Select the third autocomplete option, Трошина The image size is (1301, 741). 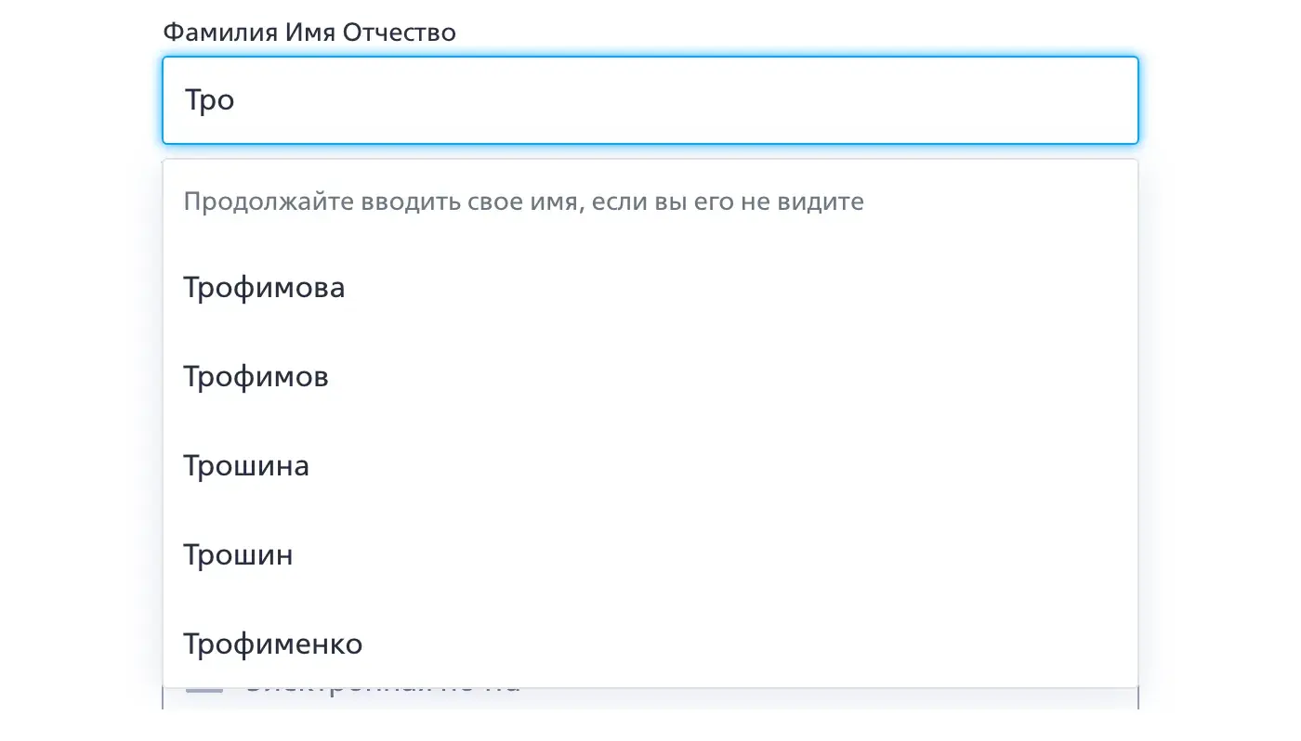pos(246,466)
